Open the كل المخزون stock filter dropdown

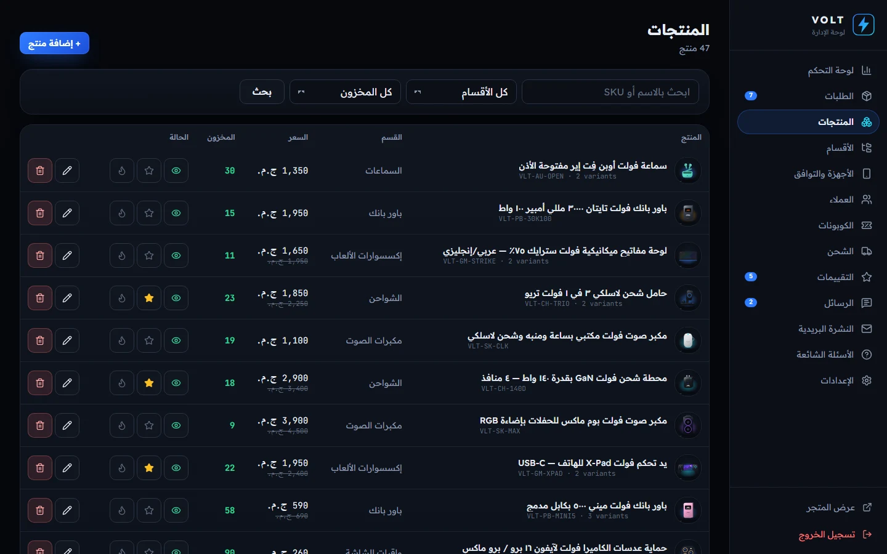345,92
